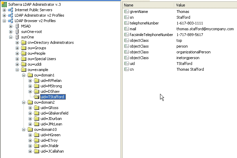Click the sunOne-root server icon
The height and width of the screenshot is (158, 237).
coord(17,32)
